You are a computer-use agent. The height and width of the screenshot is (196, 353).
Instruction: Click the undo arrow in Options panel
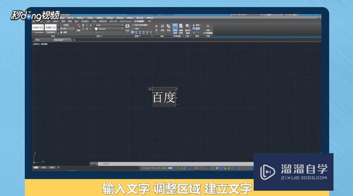coord(194,33)
